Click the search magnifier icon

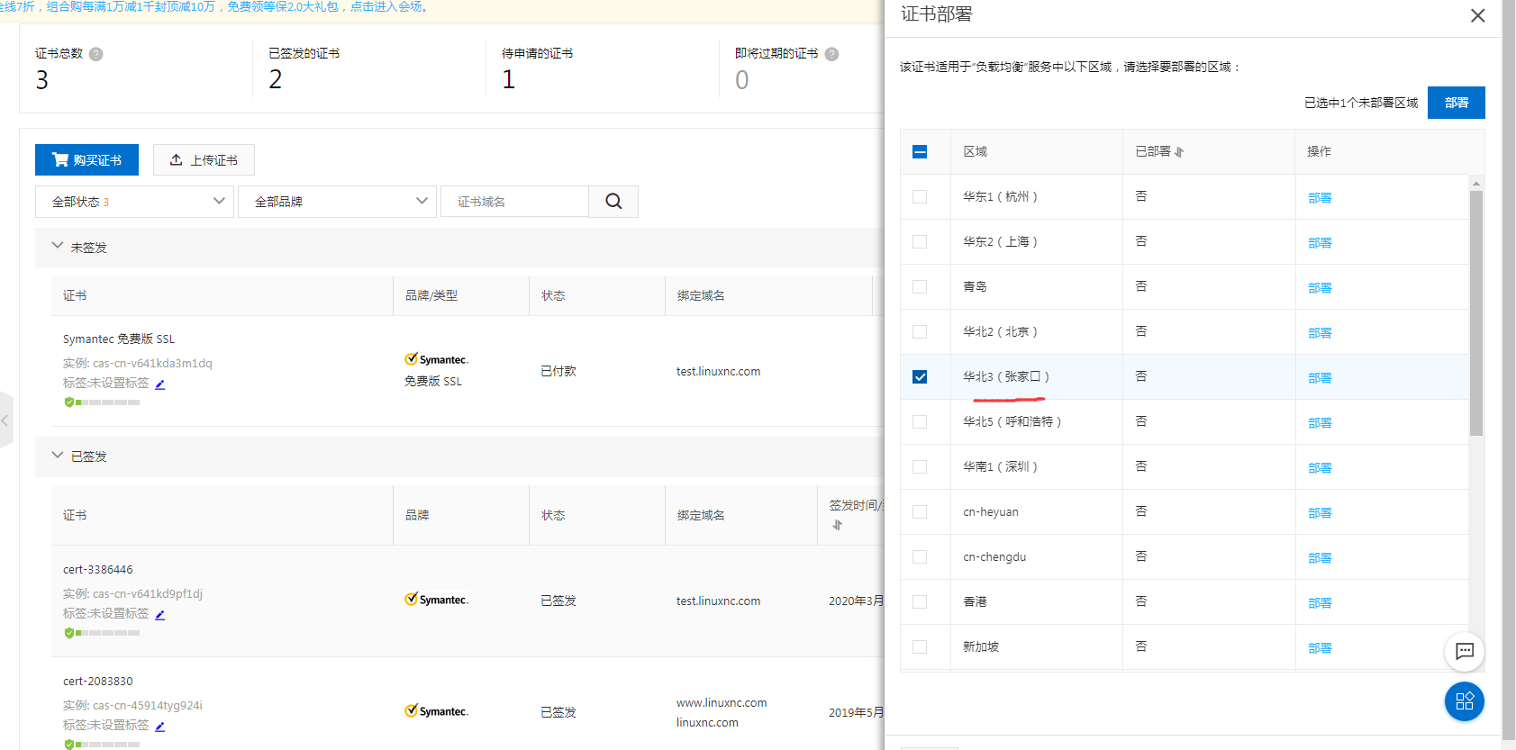tap(613, 202)
